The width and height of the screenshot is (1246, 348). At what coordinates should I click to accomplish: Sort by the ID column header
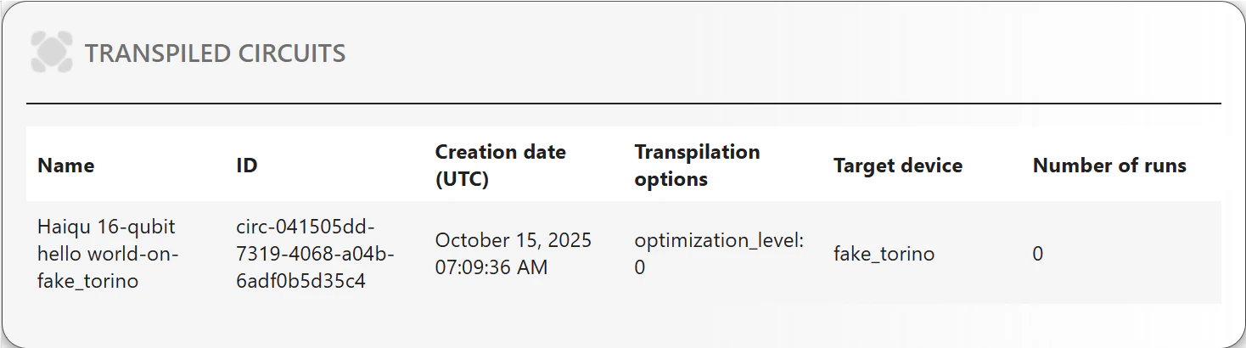247,166
